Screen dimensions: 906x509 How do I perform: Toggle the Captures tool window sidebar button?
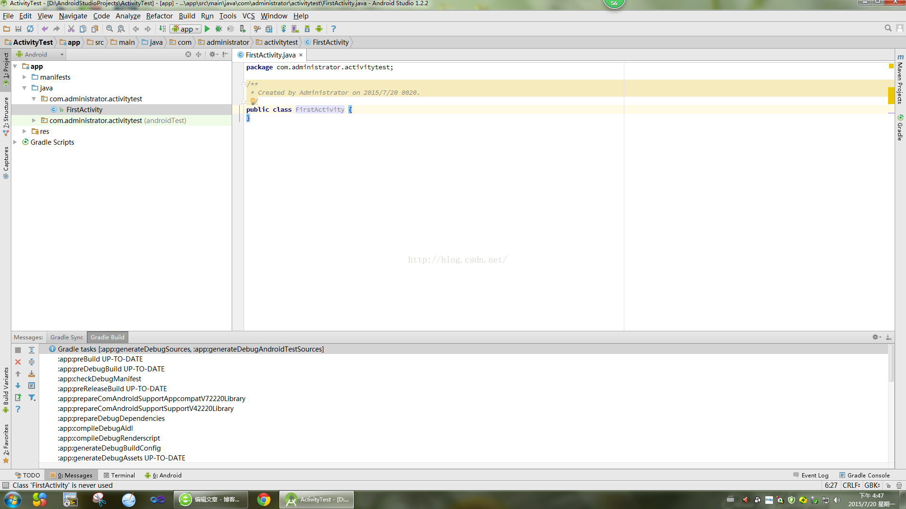(x=6, y=162)
